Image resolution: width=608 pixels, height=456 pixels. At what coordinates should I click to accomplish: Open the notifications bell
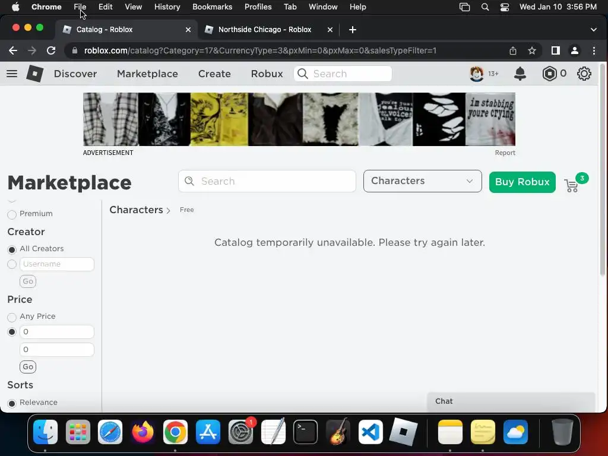pyautogui.click(x=520, y=74)
